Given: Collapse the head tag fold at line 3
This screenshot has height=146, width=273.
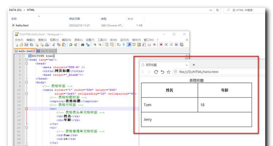Looking at the screenshot, I should pyautogui.click(x=27, y=64).
